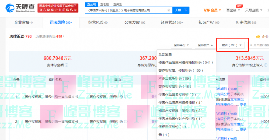Click 更多 link in row 1

pyautogui.click(x=243, y=104)
